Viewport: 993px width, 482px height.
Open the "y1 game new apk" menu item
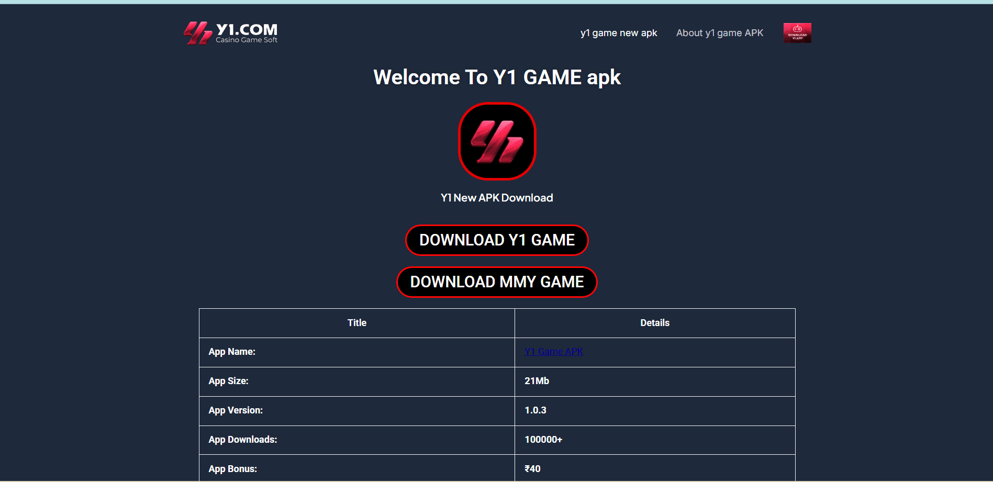click(618, 32)
